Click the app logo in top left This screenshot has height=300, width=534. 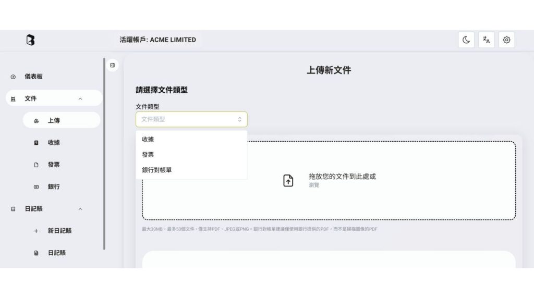[30, 40]
